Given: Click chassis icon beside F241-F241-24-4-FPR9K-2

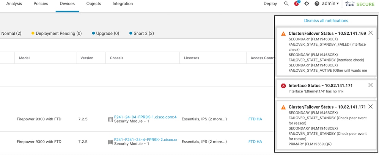Looking at the screenshot, I should (x=110, y=142).
